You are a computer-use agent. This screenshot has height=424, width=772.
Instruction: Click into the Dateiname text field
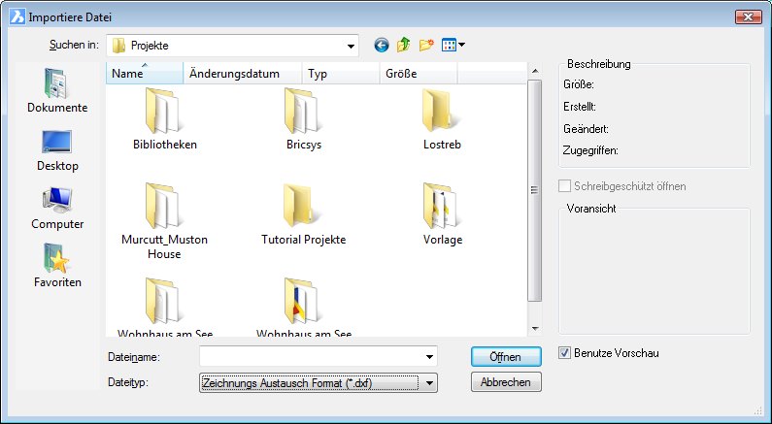pos(311,357)
